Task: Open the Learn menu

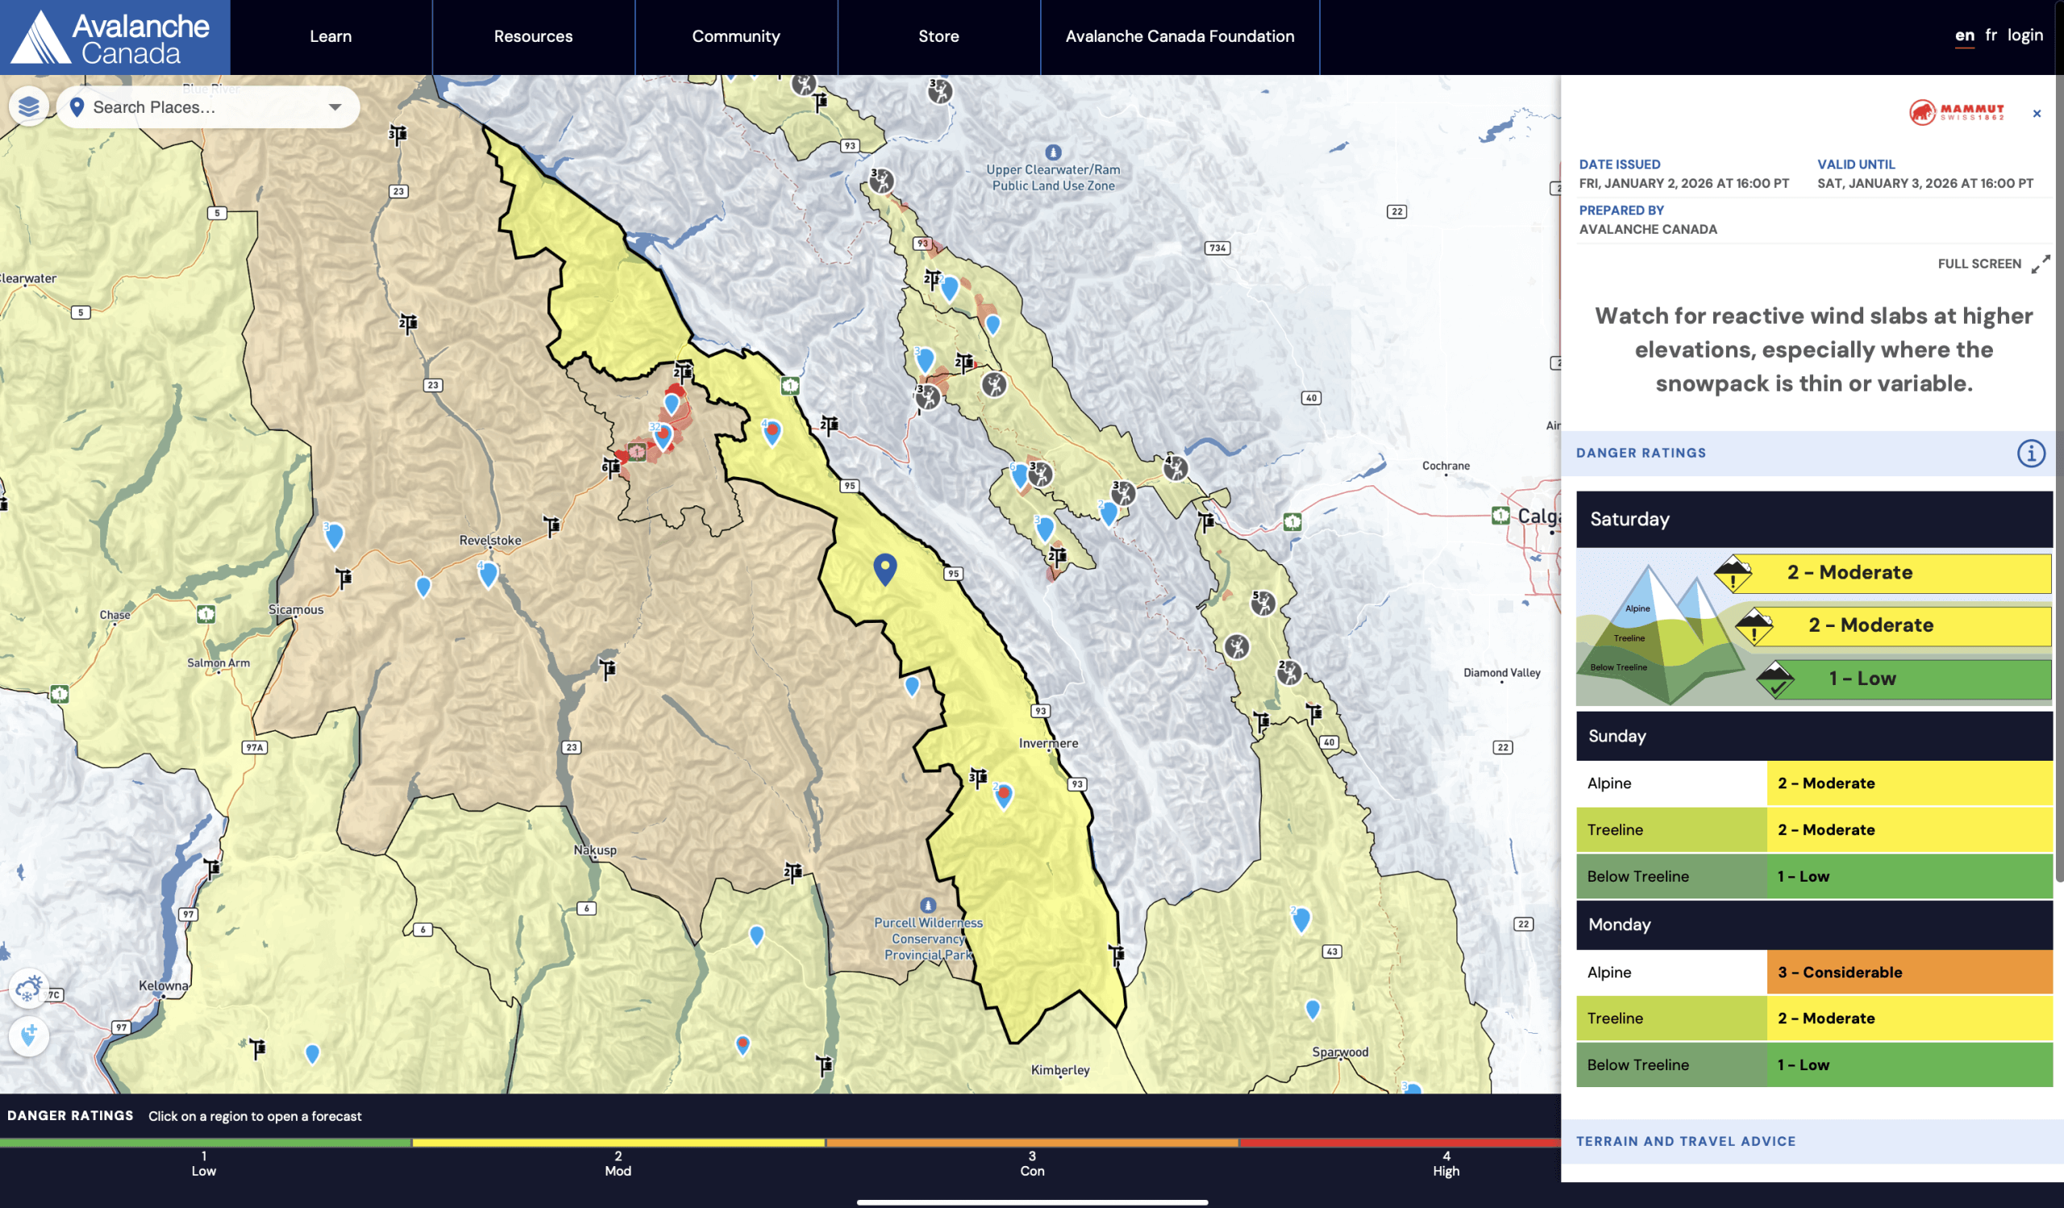Action: (x=330, y=37)
